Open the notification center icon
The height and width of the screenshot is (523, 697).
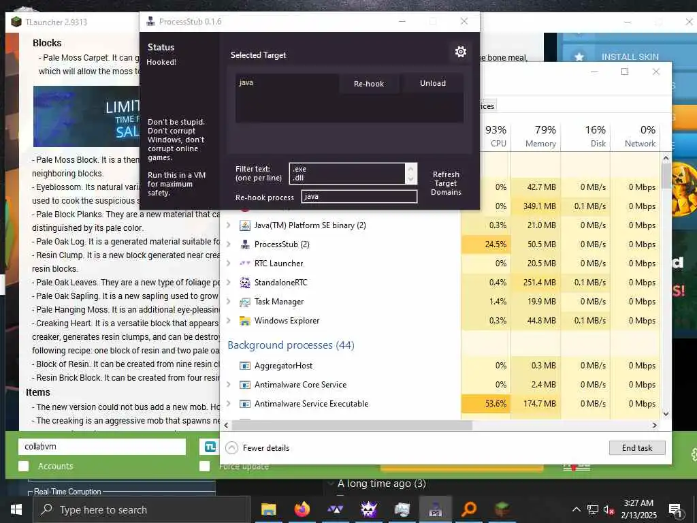[675, 509]
